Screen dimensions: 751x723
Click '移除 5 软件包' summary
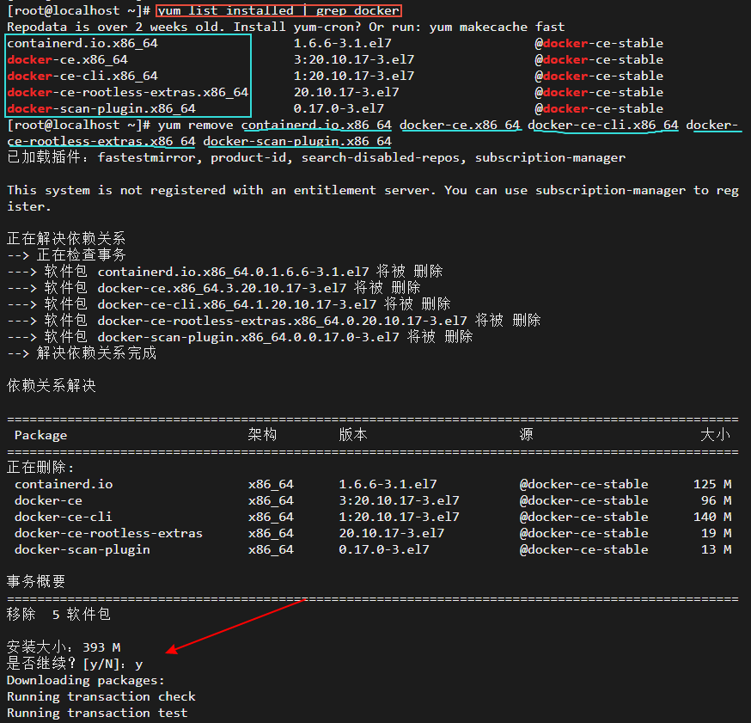[59, 614]
